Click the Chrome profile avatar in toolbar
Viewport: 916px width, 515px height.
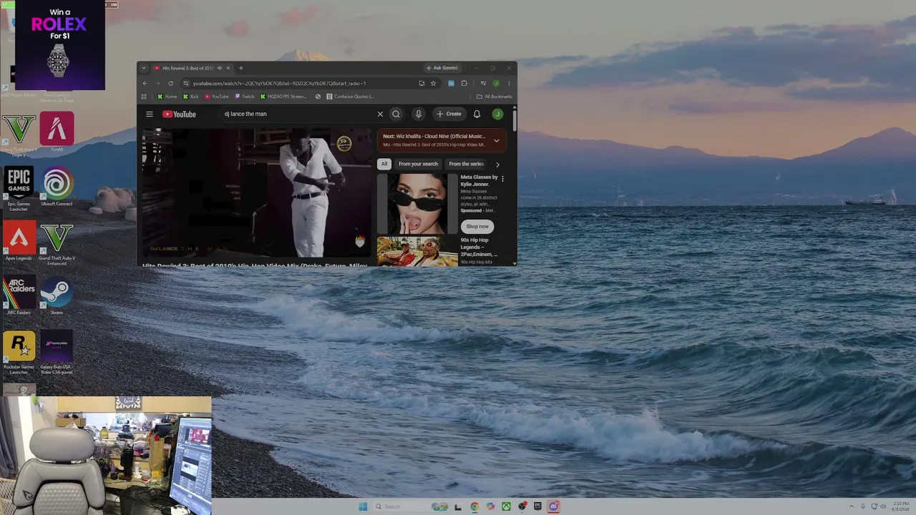tap(496, 83)
